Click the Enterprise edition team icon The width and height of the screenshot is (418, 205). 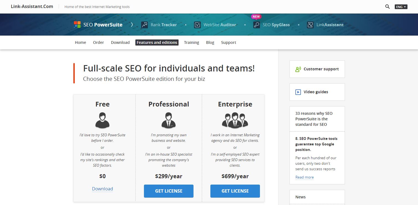[235, 120]
